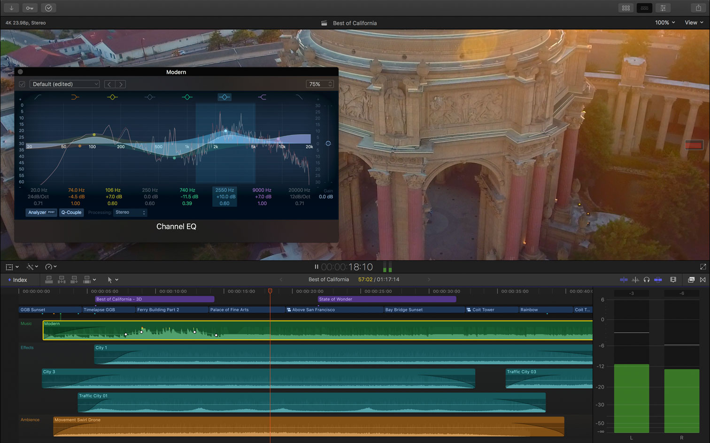Open the keyword editor key icon
The height and width of the screenshot is (443, 710).
tap(30, 8)
